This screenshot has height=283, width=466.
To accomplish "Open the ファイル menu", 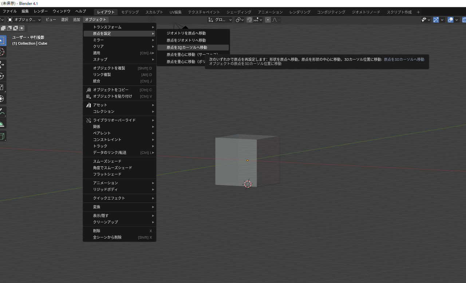I will tap(9, 12).
